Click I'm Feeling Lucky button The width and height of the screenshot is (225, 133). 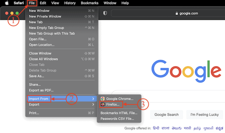pyautogui.click(x=205, y=115)
